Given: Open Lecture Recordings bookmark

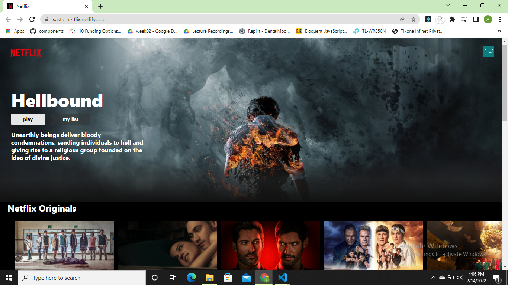Looking at the screenshot, I should pyautogui.click(x=208, y=31).
